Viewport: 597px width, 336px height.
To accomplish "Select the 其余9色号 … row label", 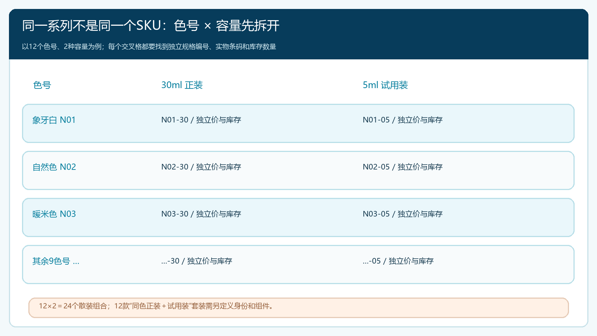I will point(56,261).
